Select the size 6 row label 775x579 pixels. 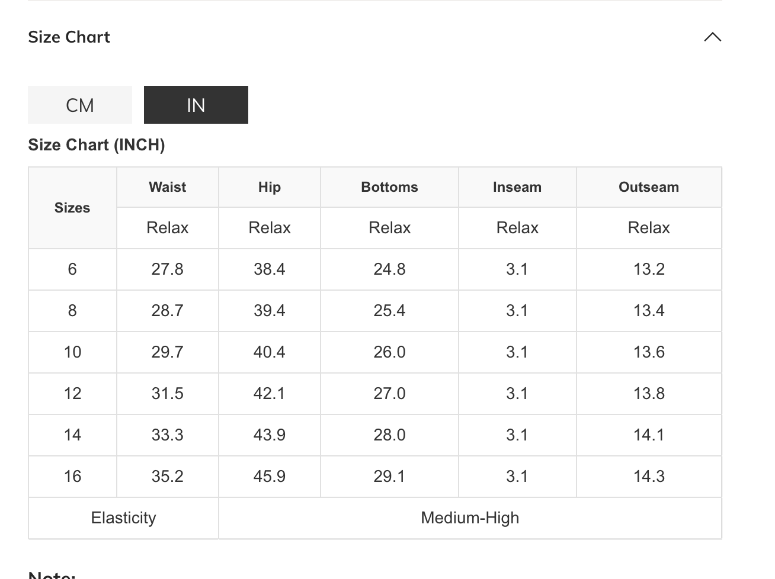pos(72,269)
